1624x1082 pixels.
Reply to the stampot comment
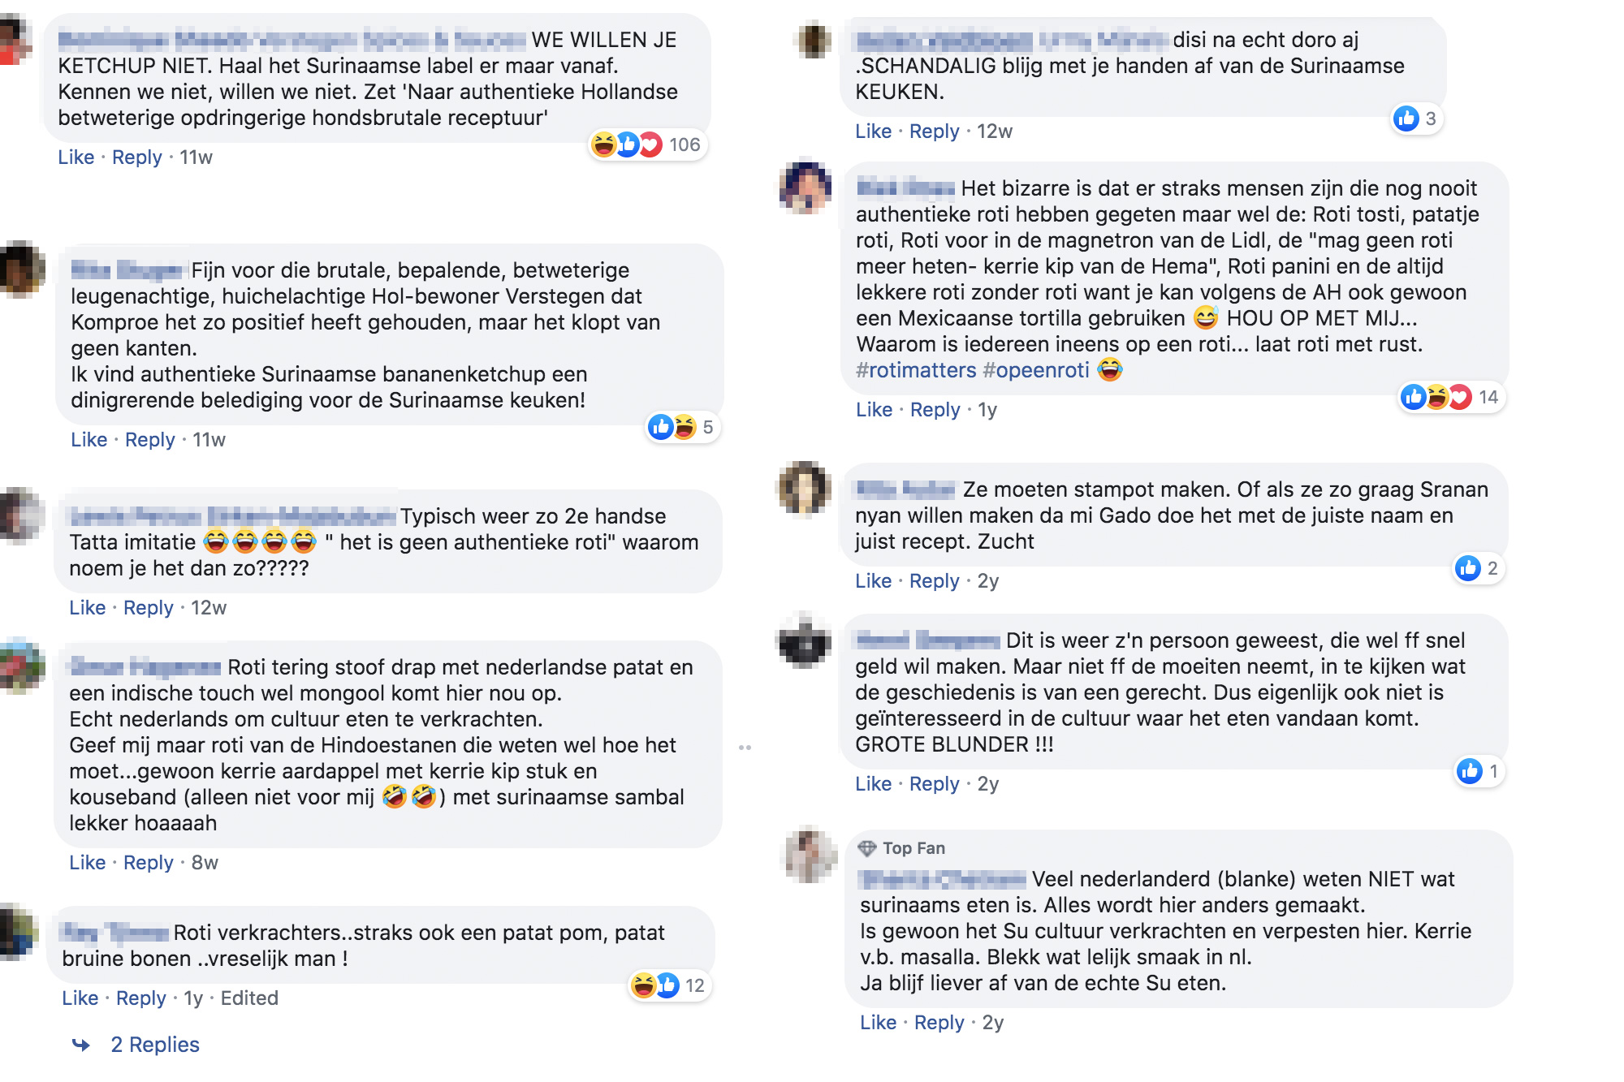(x=934, y=581)
